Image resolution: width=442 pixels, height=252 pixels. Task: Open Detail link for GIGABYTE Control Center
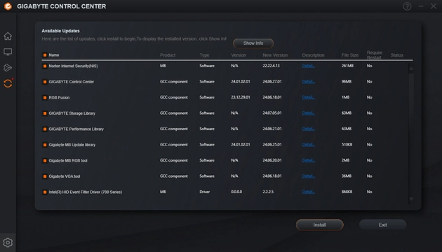click(309, 82)
